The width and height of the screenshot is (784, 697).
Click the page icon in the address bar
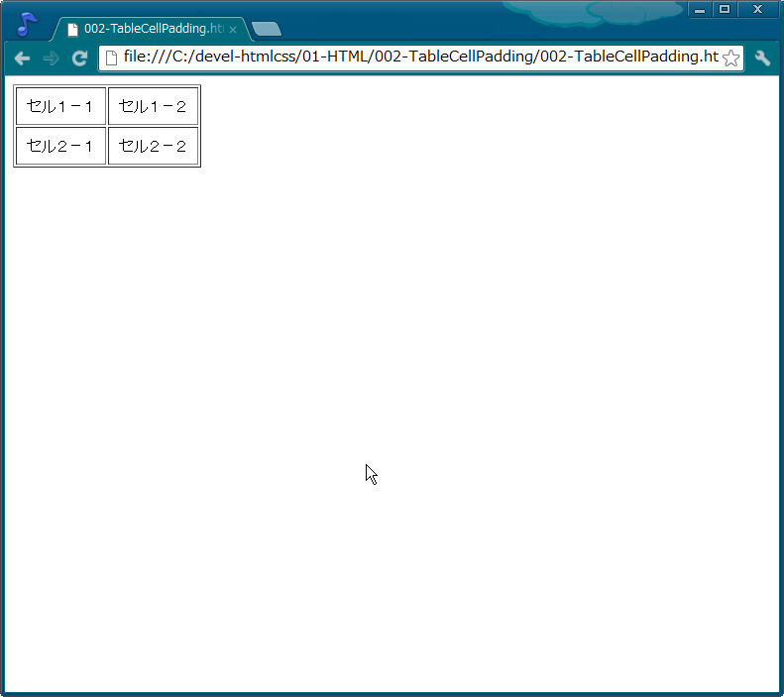[111, 58]
